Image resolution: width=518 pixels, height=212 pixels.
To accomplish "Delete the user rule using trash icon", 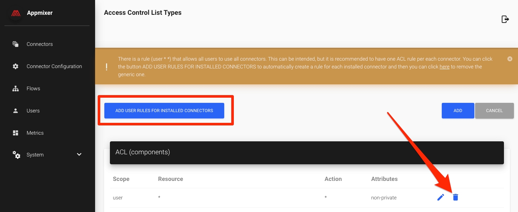I will point(455,198).
